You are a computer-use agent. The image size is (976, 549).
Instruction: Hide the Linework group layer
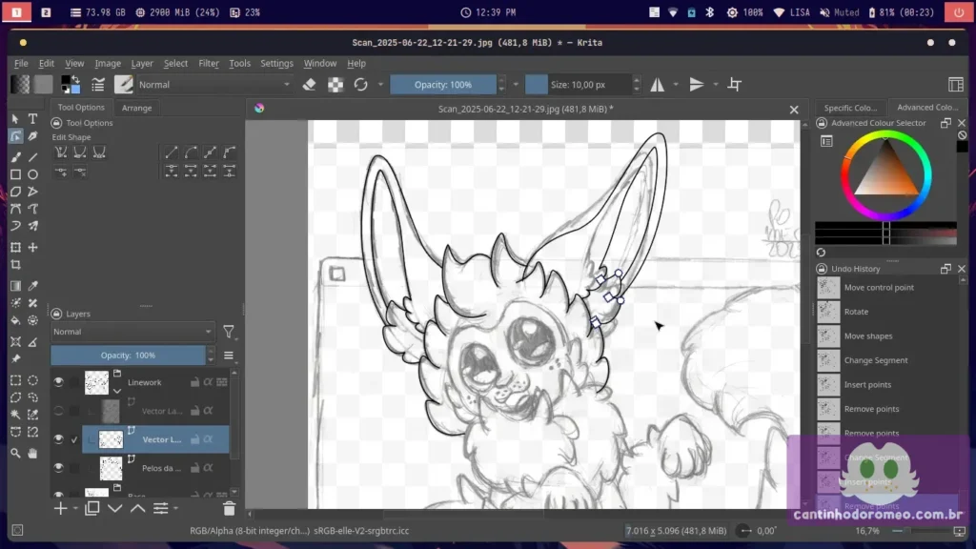(x=58, y=382)
